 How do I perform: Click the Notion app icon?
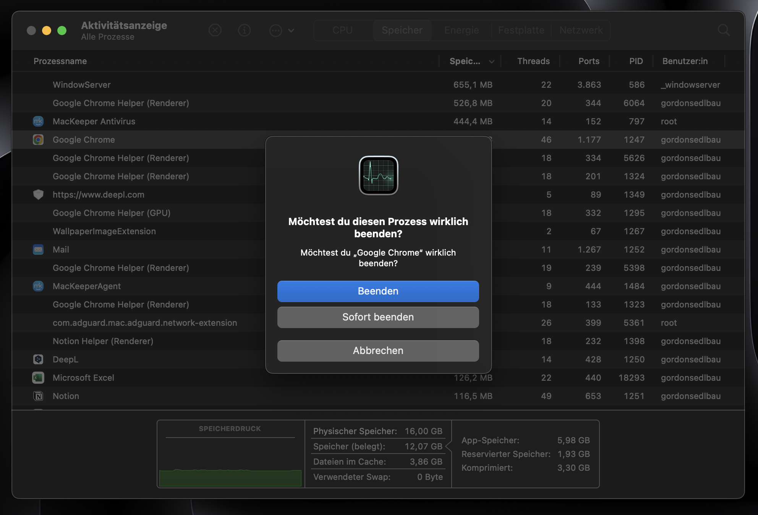tap(38, 396)
